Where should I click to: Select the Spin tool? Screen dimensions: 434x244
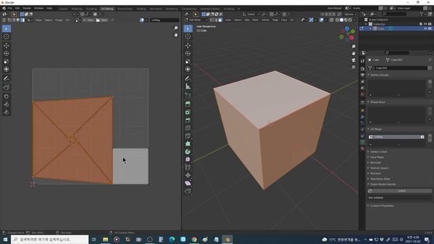[188, 152]
